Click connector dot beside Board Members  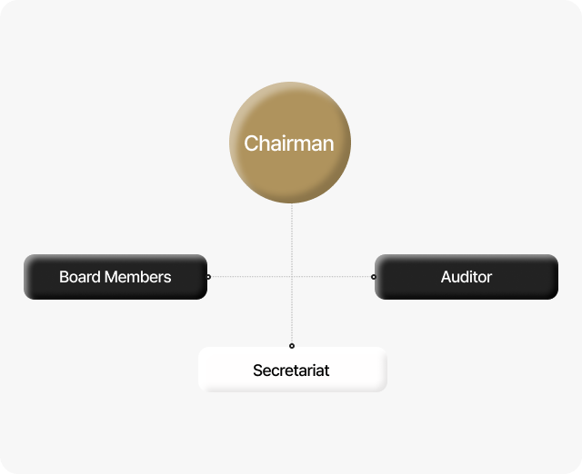click(x=208, y=277)
